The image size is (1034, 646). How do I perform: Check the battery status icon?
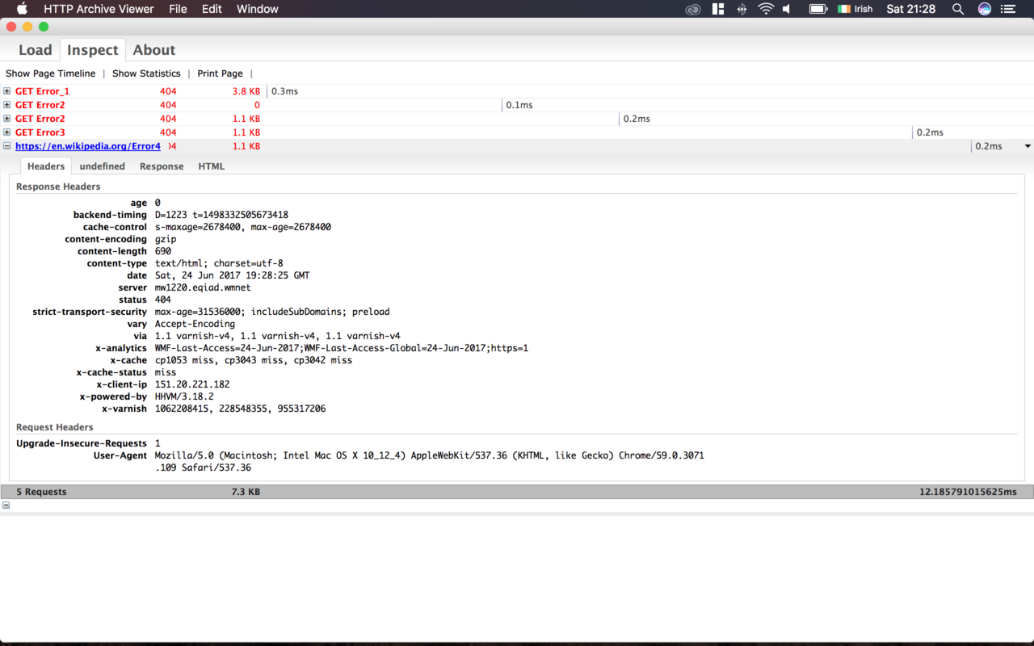tap(818, 9)
